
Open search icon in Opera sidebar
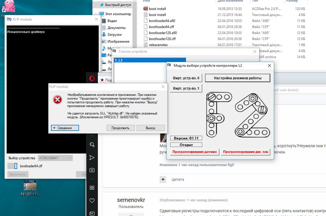92,145
